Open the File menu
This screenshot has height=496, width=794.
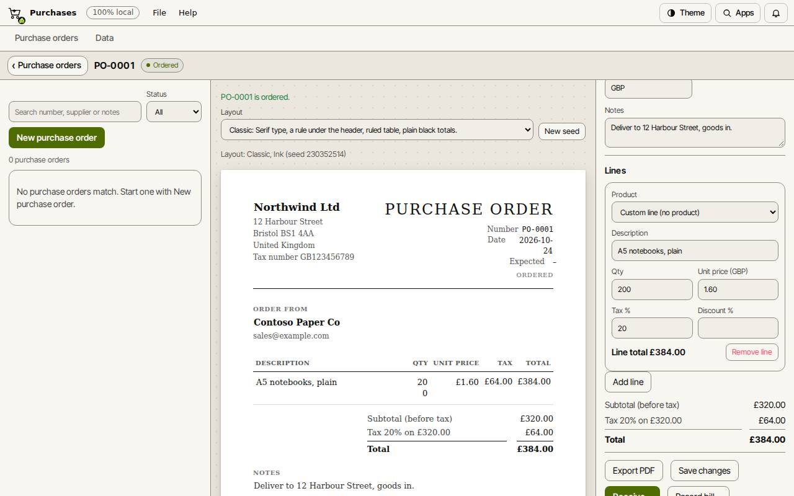[159, 12]
